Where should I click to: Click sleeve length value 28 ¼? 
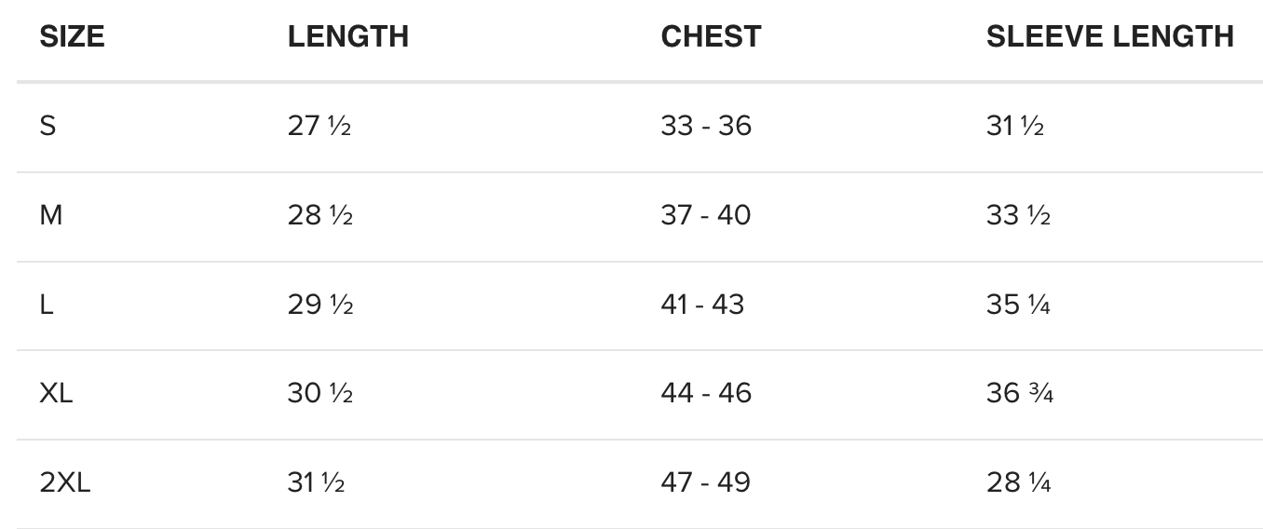coord(1019,482)
